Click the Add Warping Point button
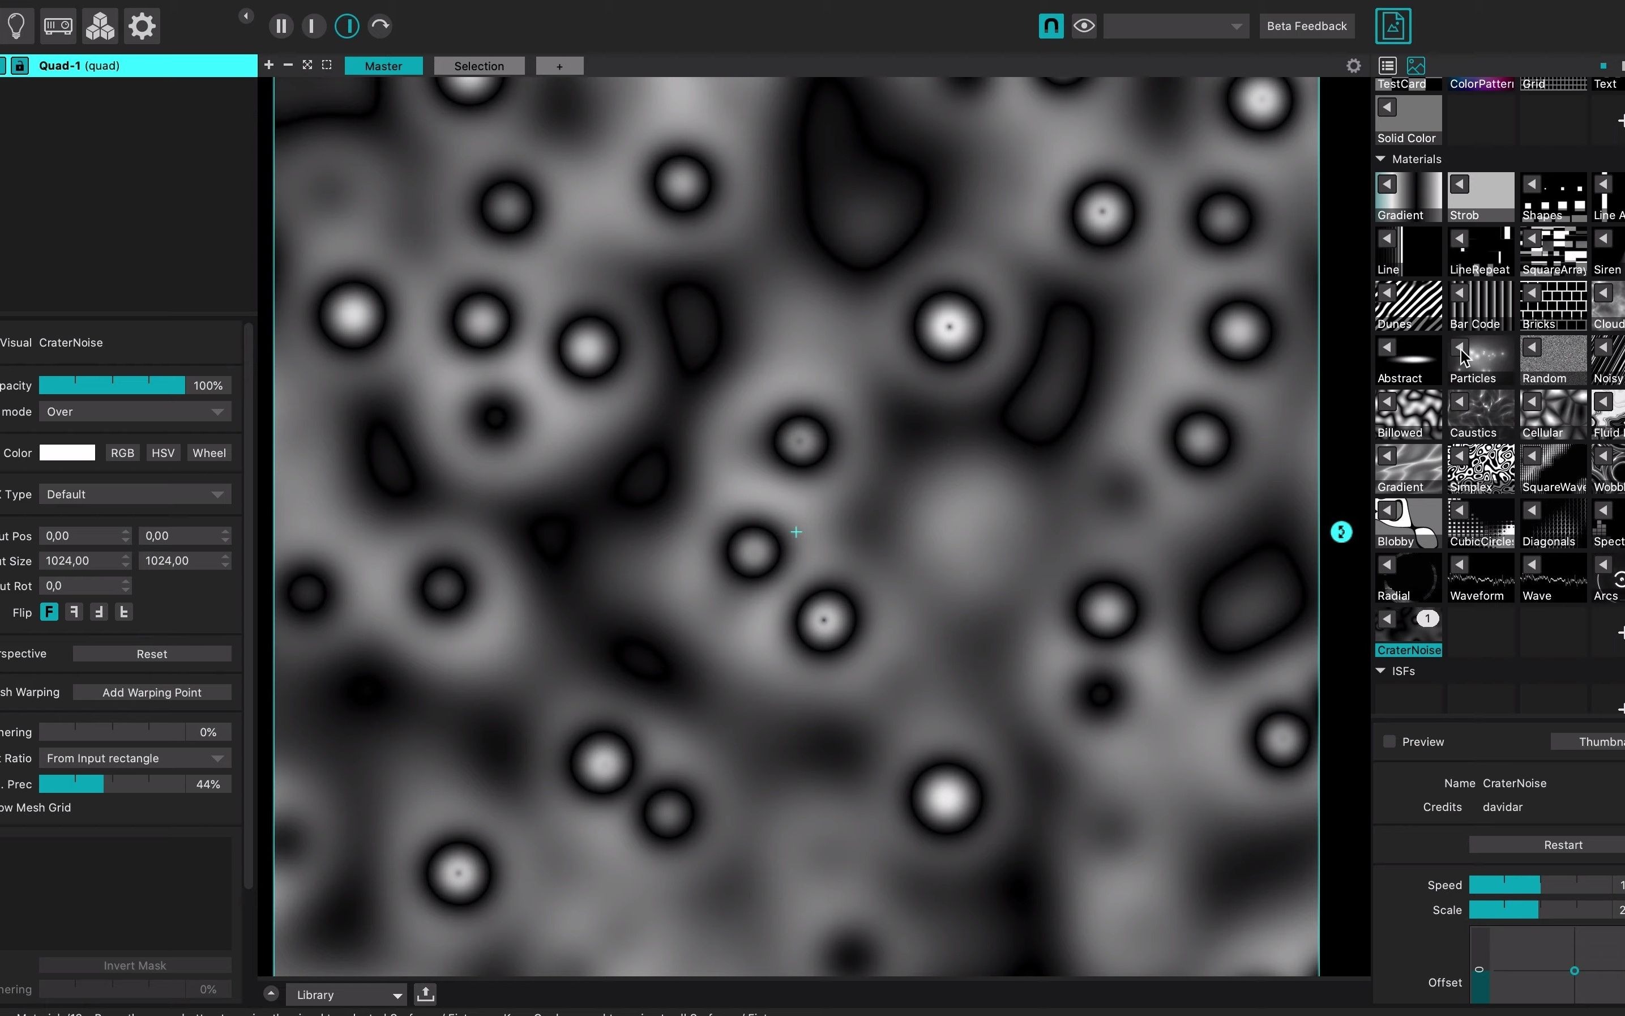The width and height of the screenshot is (1625, 1016). click(x=152, y=691)
